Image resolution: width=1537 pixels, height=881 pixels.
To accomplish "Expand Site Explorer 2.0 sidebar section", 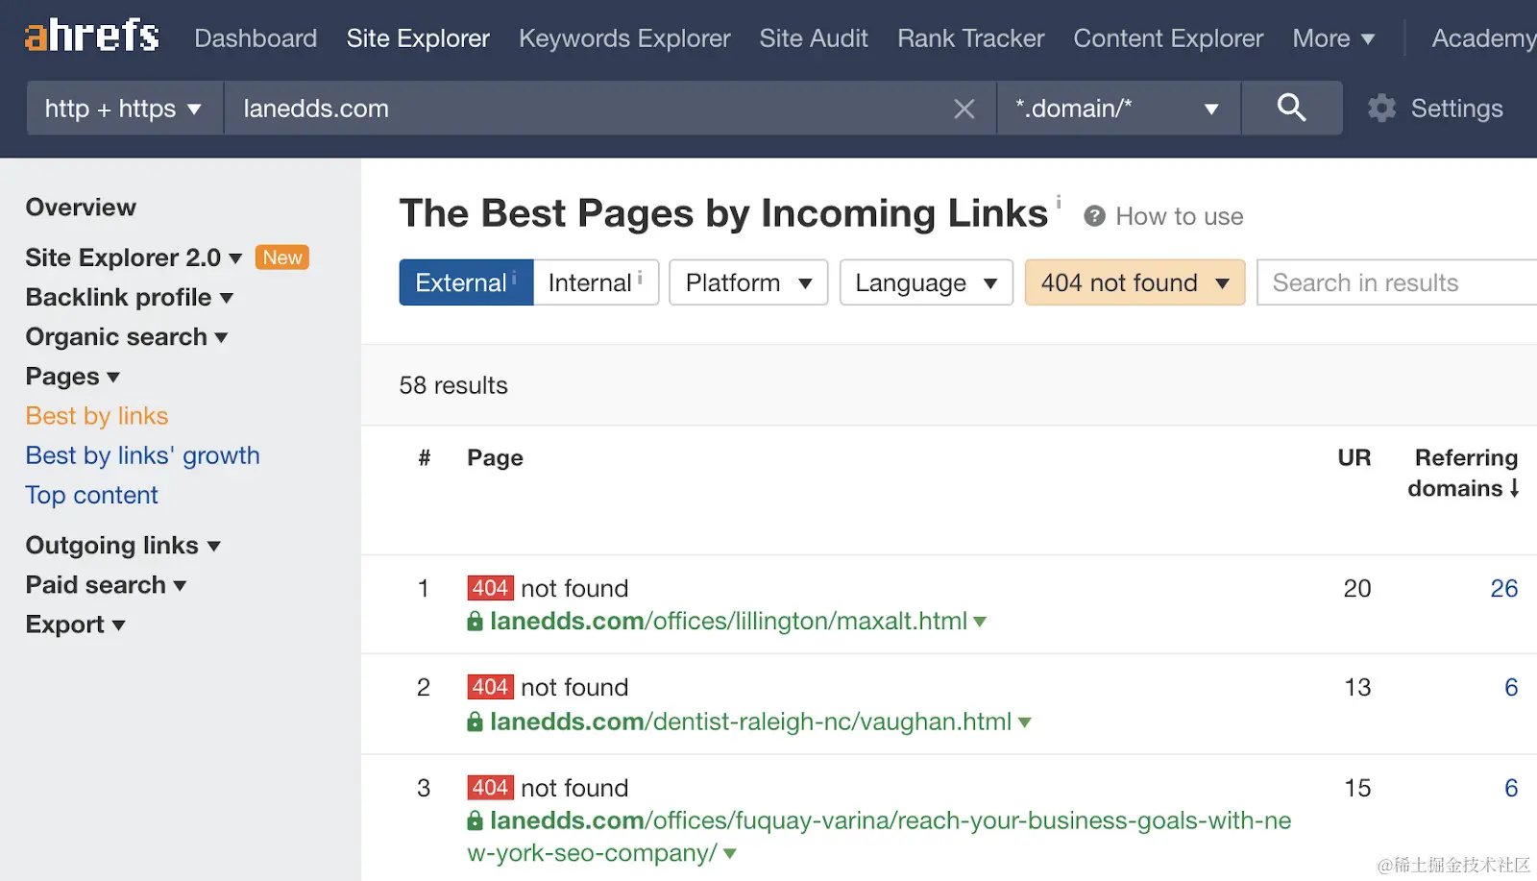I will [134, 257].
